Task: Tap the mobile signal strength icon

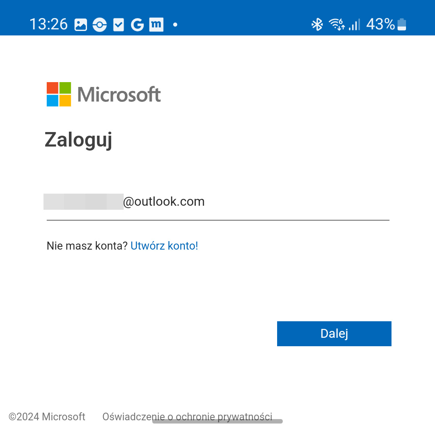Action: [354, 25]
